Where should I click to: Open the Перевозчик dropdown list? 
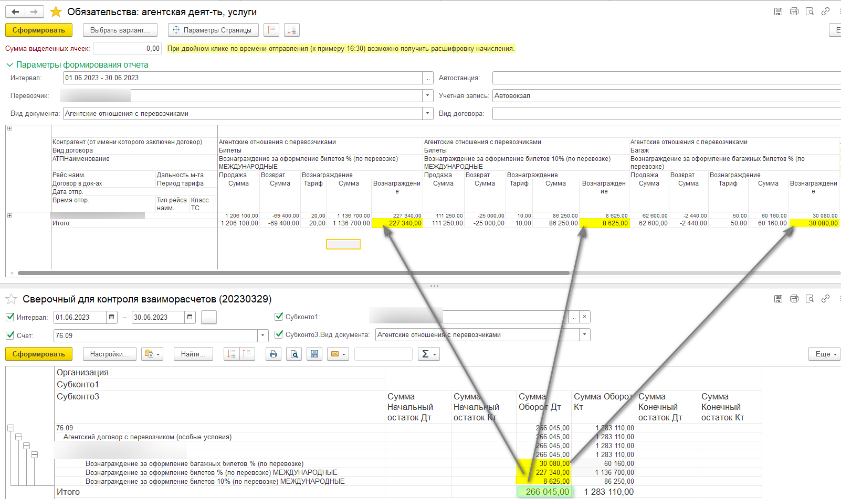click(428, 95)
